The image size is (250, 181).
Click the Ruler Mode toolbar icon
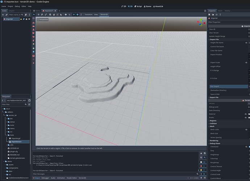pos(61,15)
